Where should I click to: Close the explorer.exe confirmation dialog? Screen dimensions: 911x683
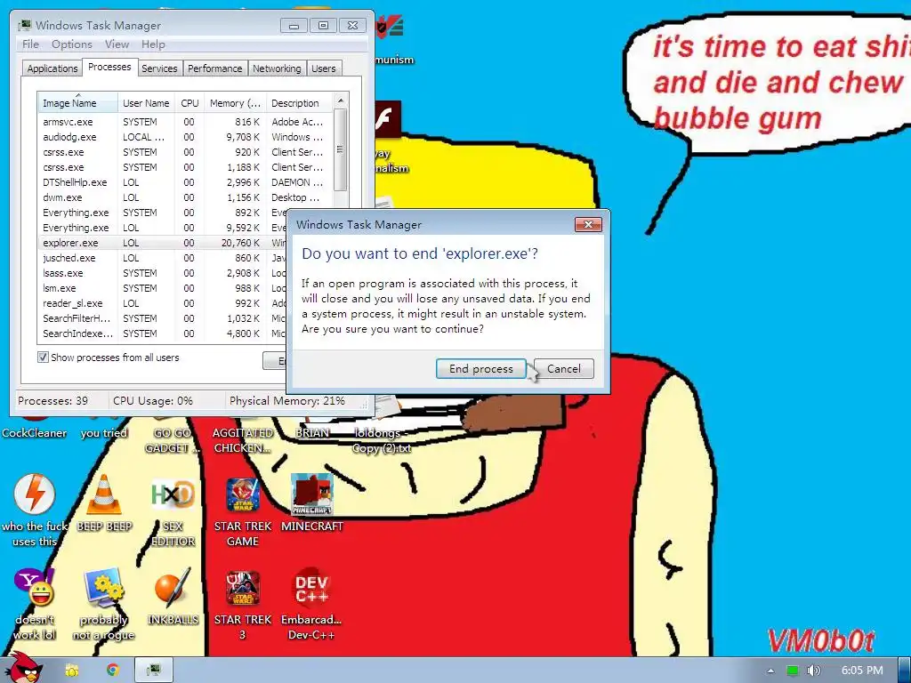click(x=588, y=225)
